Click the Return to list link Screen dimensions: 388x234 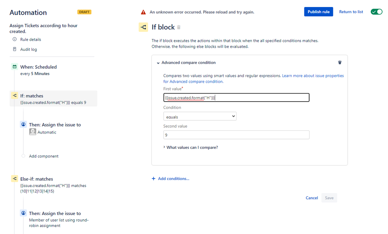point(351,12)
